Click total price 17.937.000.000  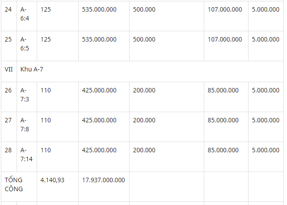click(x=103, y=180)
